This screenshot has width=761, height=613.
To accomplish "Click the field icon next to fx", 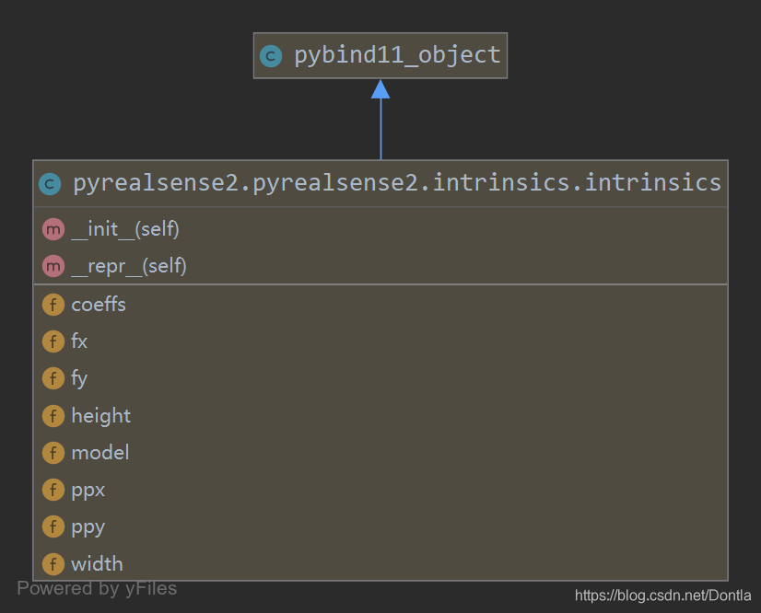I will point(53,341).
